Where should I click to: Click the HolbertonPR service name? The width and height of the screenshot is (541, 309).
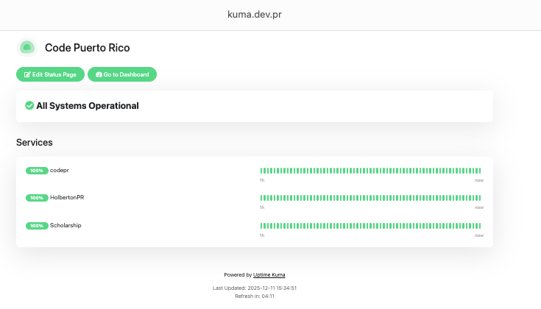[67, 198]
